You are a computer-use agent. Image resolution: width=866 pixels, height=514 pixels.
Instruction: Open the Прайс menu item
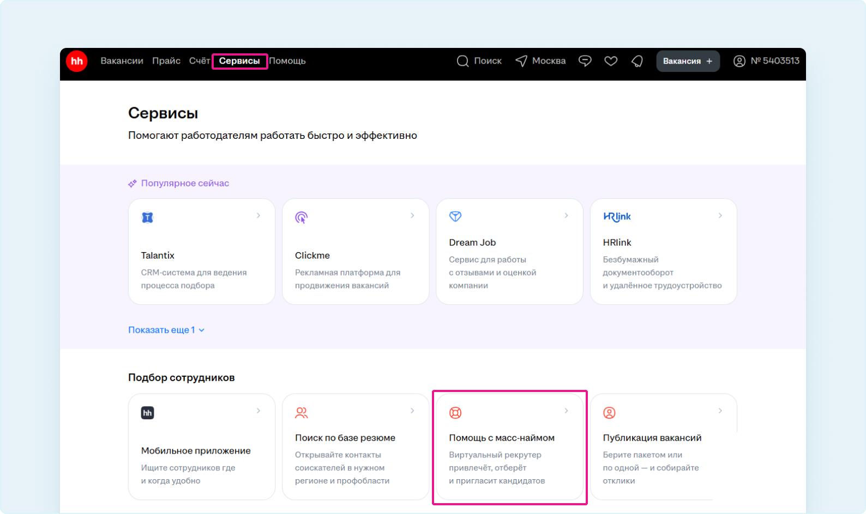[x=166, y=61]
